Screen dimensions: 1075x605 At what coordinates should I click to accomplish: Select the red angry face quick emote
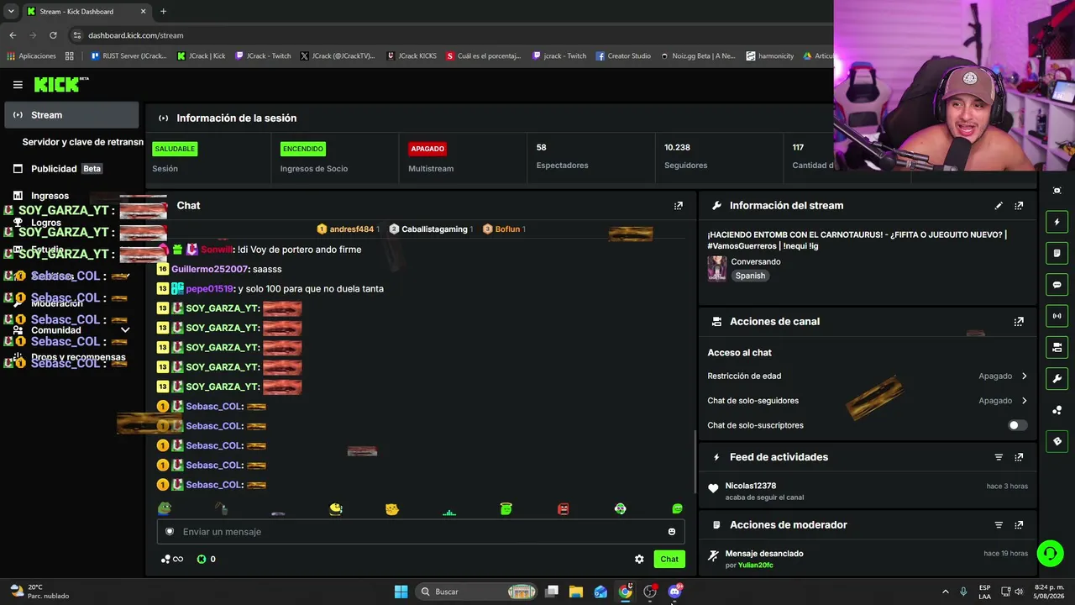coord(564,509)
